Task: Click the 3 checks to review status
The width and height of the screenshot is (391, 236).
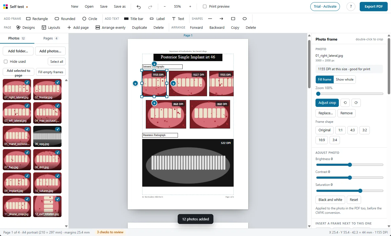Action: (x=110, y=232)
